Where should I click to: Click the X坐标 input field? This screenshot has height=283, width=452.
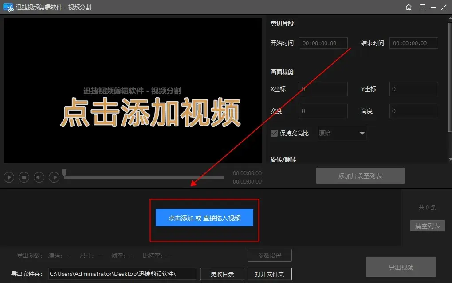[x=323, y=89]
